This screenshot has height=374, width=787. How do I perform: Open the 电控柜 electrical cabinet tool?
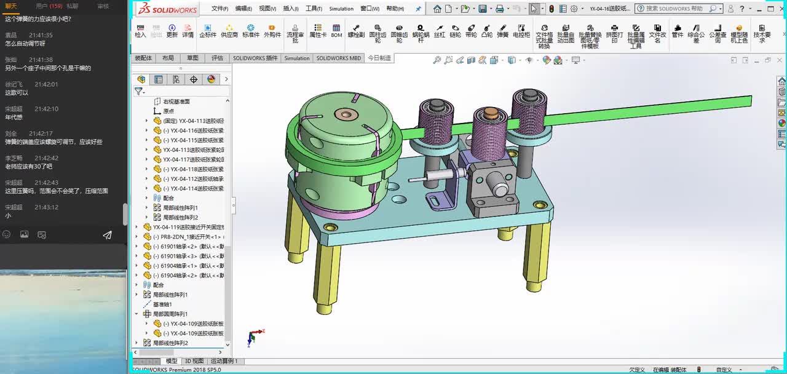pyautogui.click(x=521, y=31)
